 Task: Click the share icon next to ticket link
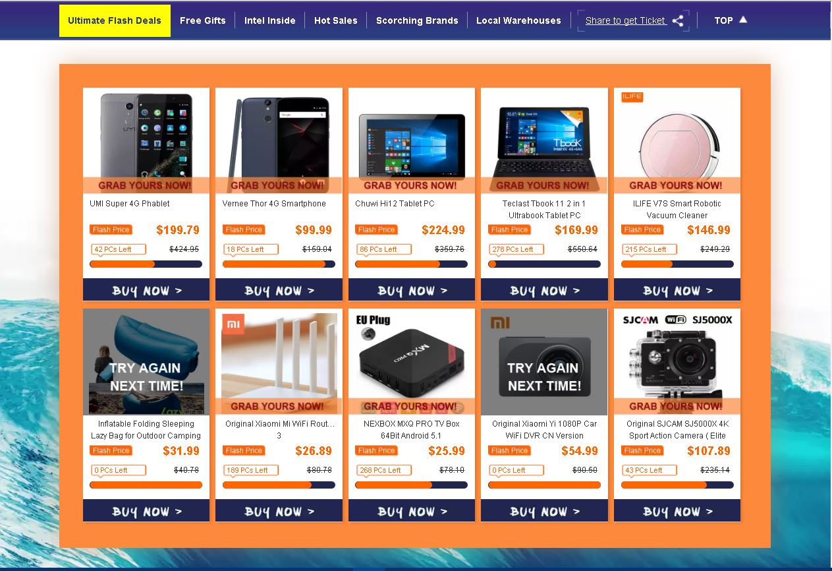(x=678, y=21)
